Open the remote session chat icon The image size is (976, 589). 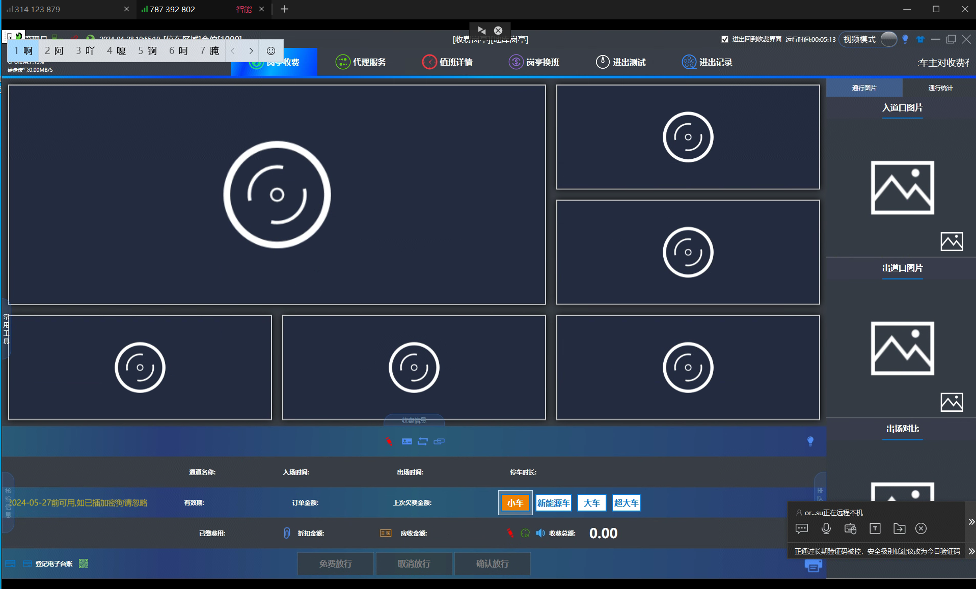[802, 528]
